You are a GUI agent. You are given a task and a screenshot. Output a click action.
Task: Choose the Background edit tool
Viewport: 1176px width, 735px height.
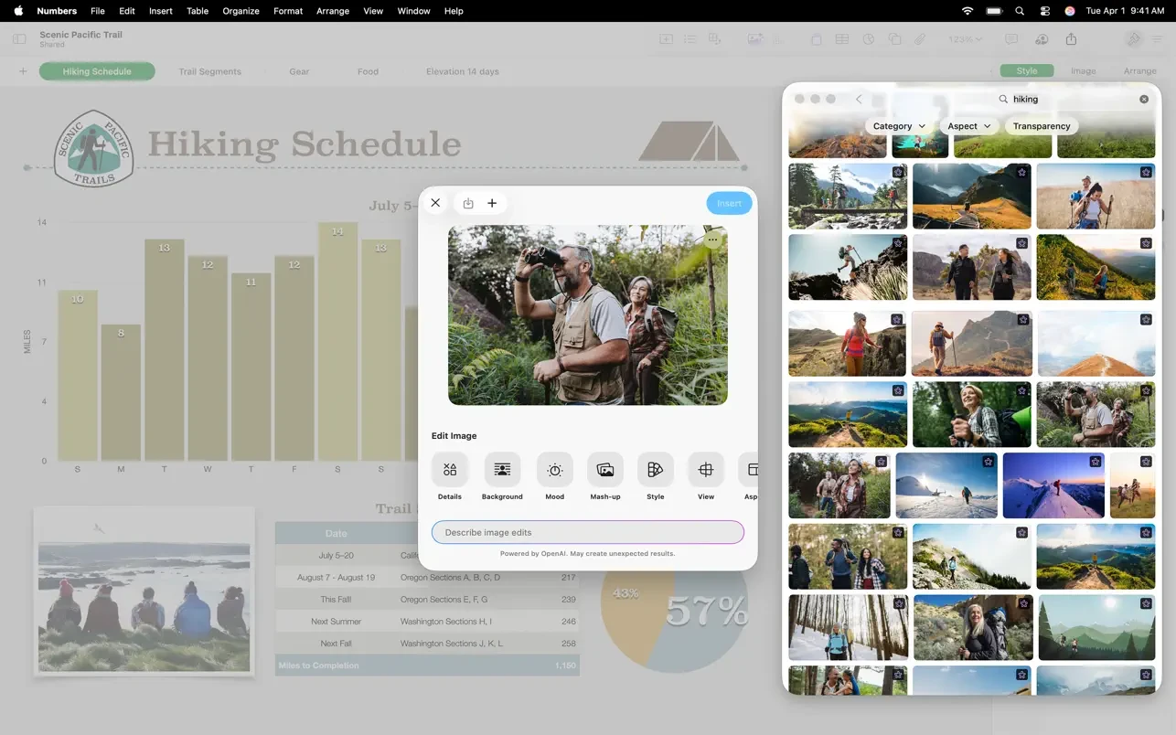coord(502,470)
